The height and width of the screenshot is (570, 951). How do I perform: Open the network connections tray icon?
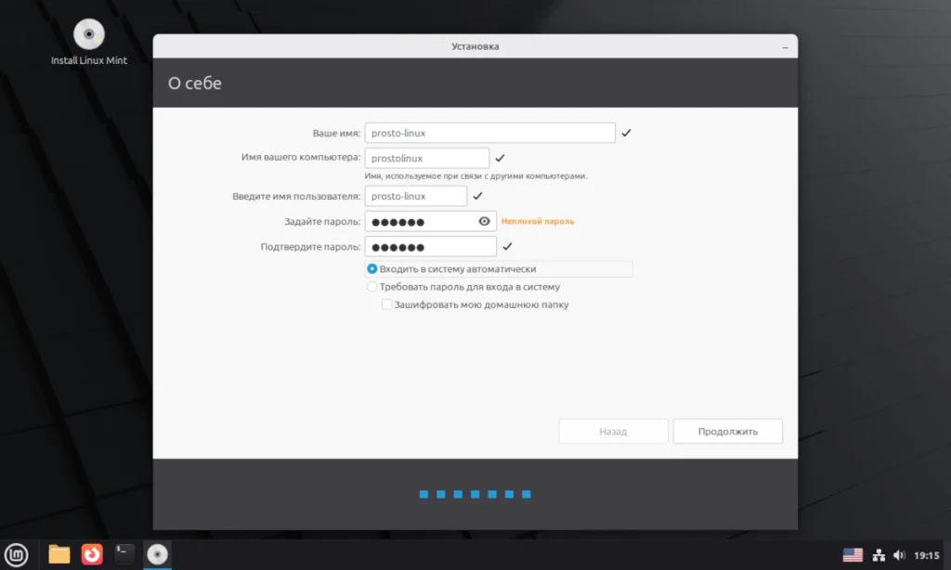pyautogui.click(x=879, y=555)
